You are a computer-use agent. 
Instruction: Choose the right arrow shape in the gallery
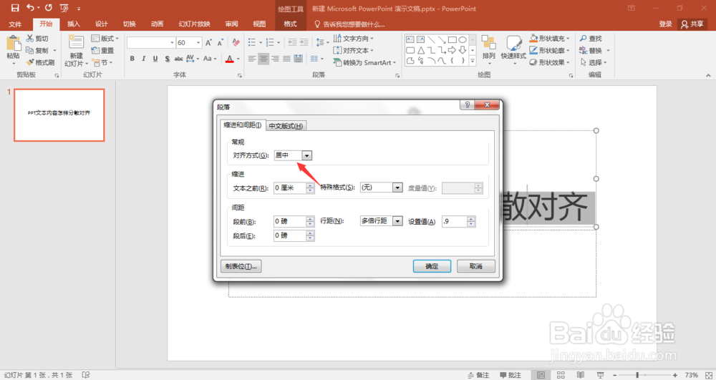tap(452, 50)
